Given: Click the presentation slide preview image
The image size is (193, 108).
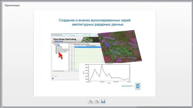Looking at the screenshot, I should (x=95, y=53).
